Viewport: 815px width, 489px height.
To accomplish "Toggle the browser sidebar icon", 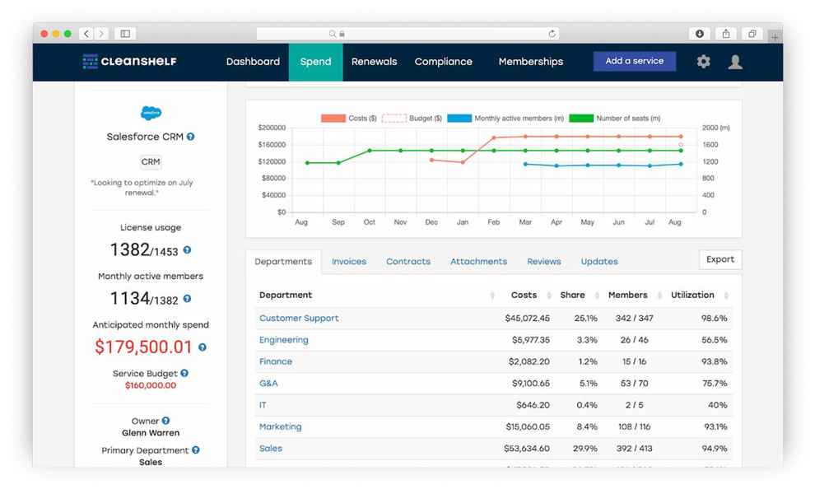I will 125,34.
